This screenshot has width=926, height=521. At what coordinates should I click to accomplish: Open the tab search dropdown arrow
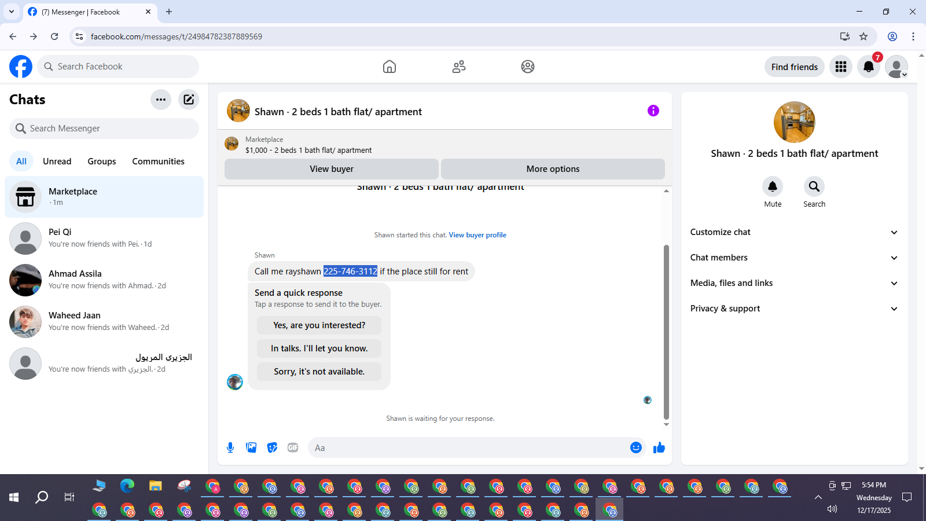[x=12, y=12]
